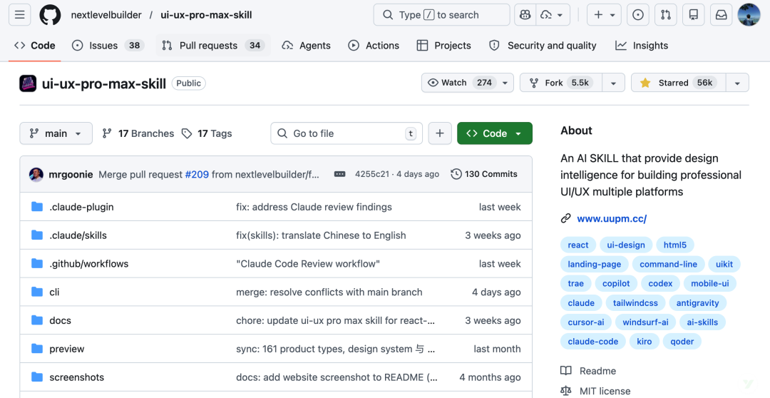Open the .claude/skills folder

pyautogui.click(x=78, y=235)
